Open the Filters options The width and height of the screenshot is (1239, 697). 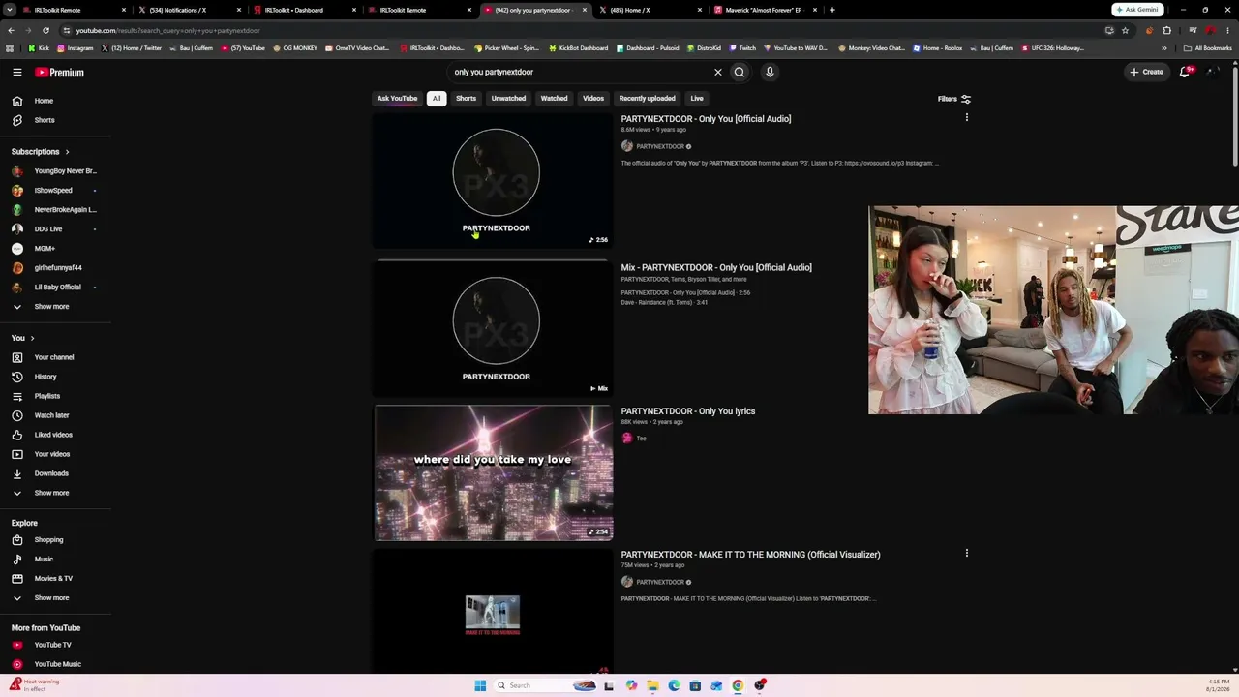tap(954, 99)
